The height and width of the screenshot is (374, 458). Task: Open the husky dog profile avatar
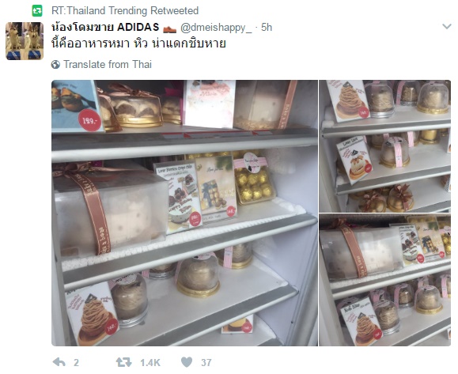tap(25, 41)
